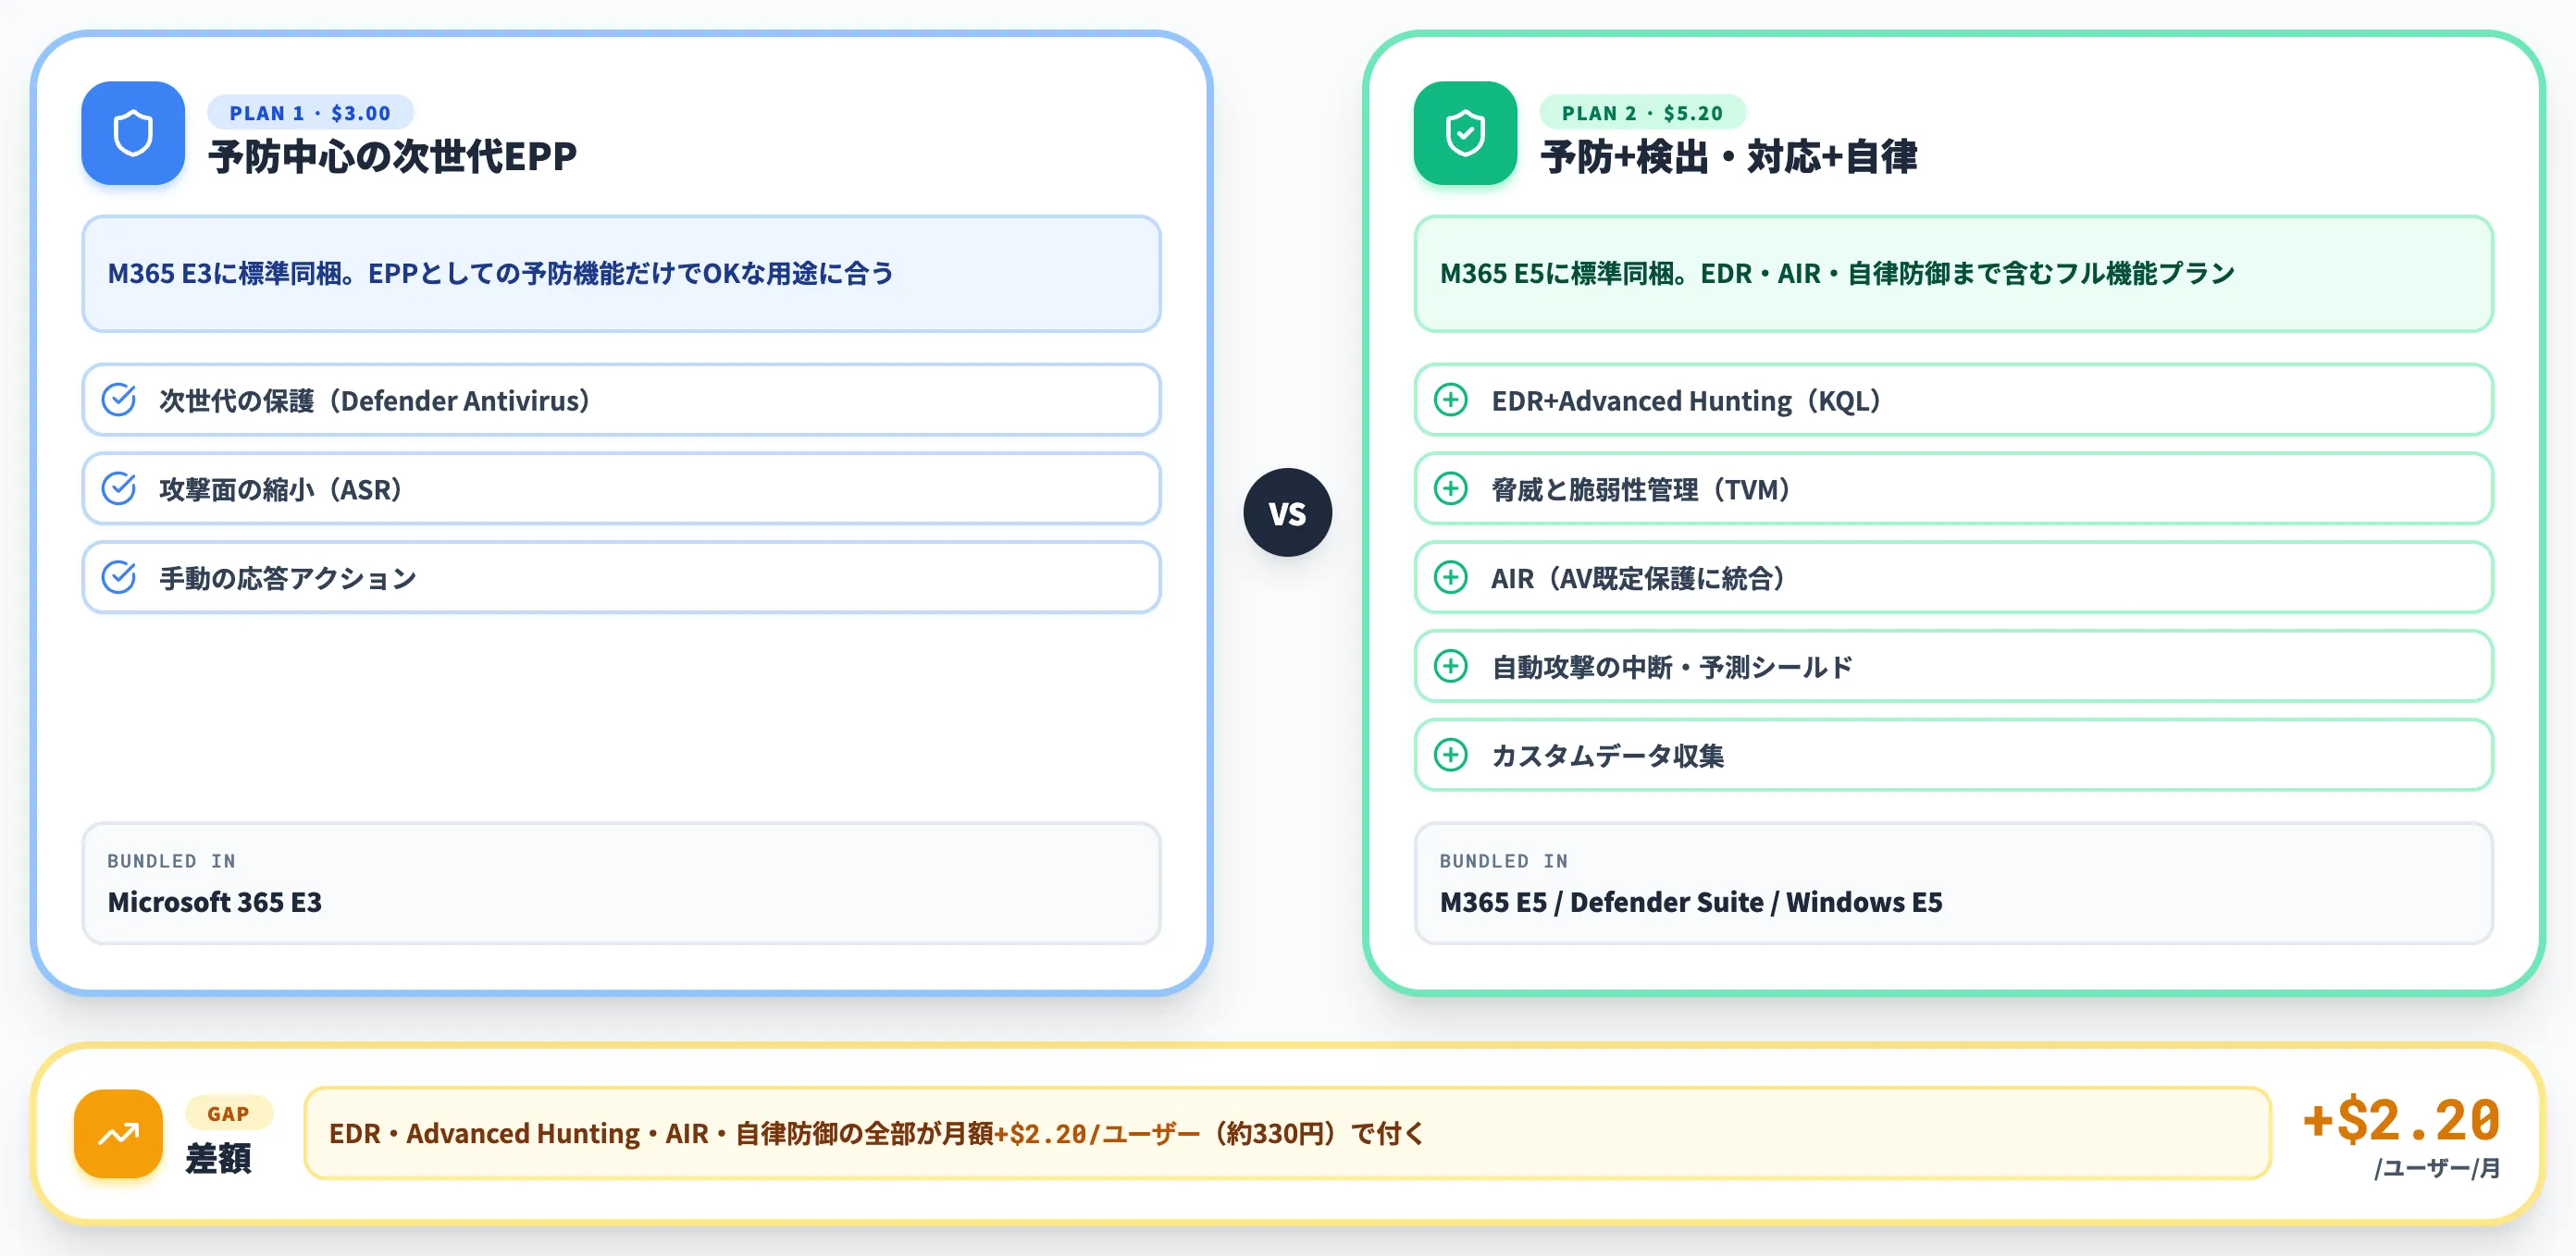Click the /ユーザー/月 unit text
Screen dimensions: 2576x1256
[x=2437, y=1168]
